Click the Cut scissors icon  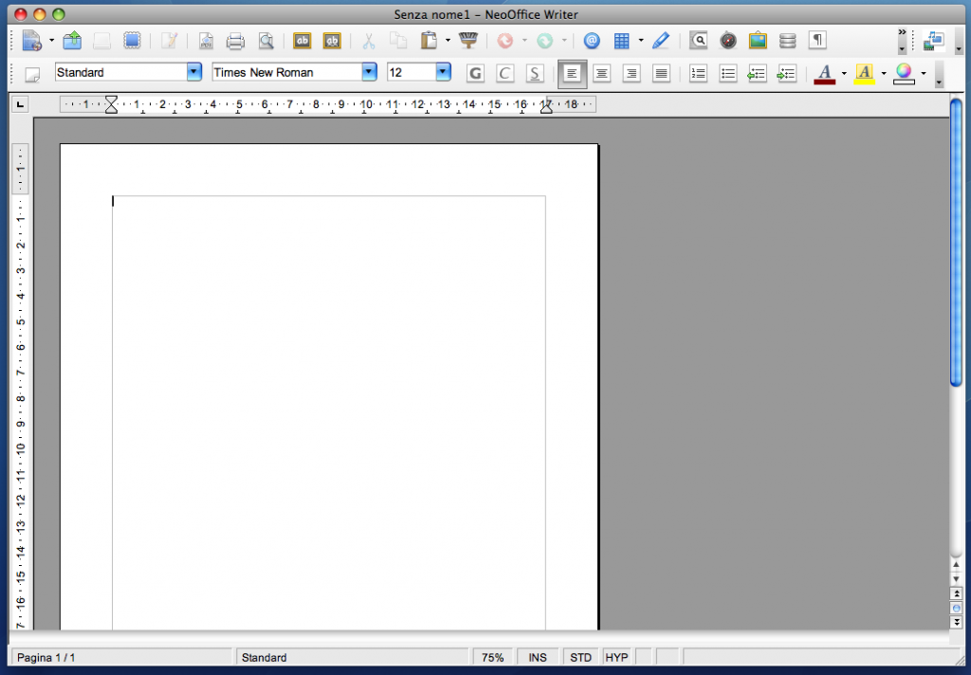[369, 41]
